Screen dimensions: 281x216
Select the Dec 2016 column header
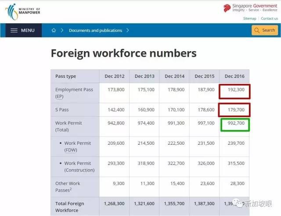(x=234, y=76)
